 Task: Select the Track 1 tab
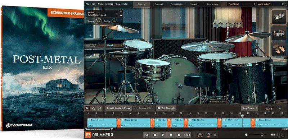[x=268, y=108]
